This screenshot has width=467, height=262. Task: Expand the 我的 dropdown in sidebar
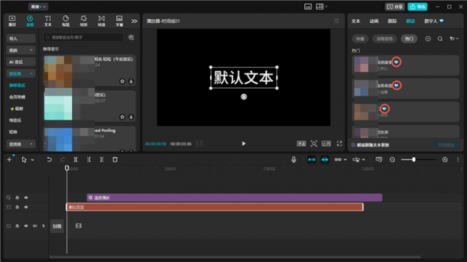pos(21,50)
